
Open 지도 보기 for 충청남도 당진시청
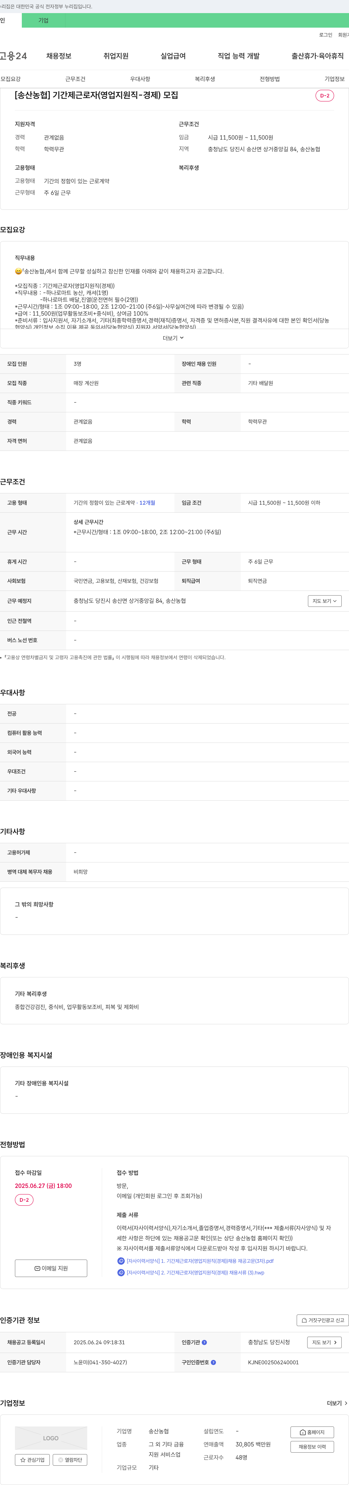[325, 1342]
